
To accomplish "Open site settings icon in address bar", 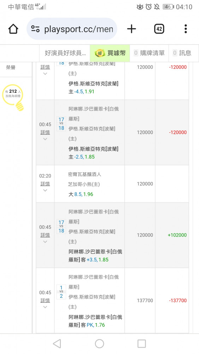I will 35,29.
